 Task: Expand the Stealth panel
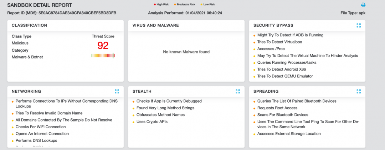[x=238, y=91]
